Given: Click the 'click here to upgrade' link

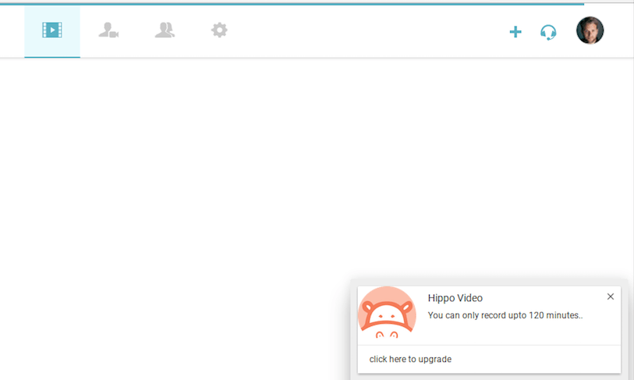Looking at the screenshot, I should pos(410,359).
